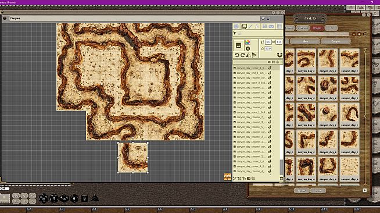Toggle the width-height link icon
Image resolution: width=380 pixels, height=213 pixels.
click(274, 42)
